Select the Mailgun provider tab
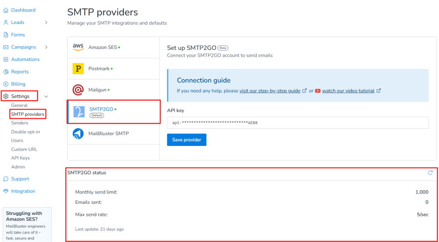Screen dimensions: 439x242 [113, 90]
